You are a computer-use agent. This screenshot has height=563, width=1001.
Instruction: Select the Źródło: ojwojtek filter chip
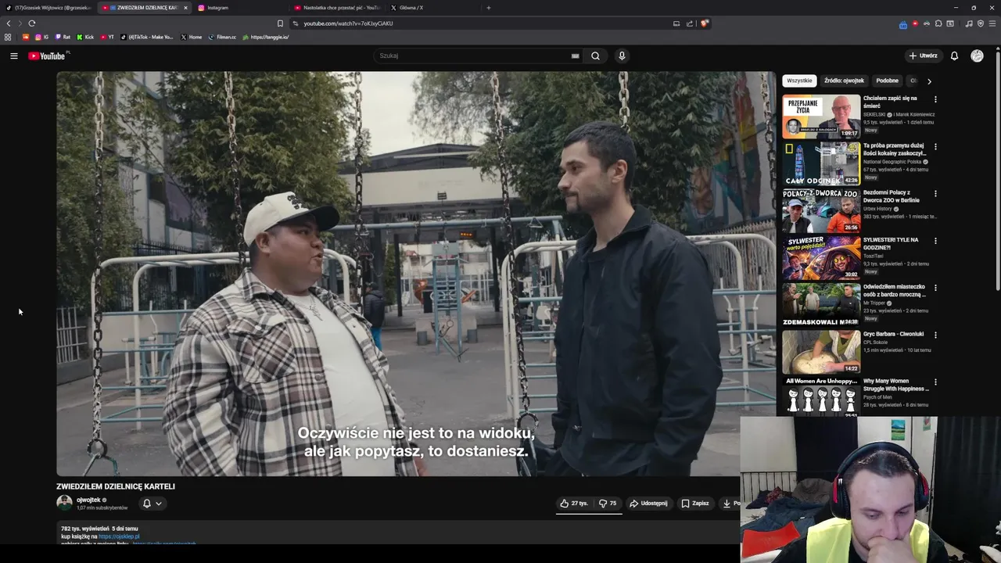[x=844, y=81]
